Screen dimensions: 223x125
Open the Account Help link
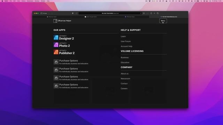click(126, 46)
